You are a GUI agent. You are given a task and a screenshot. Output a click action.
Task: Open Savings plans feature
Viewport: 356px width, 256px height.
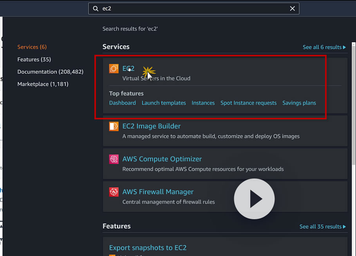pos(299,103)
